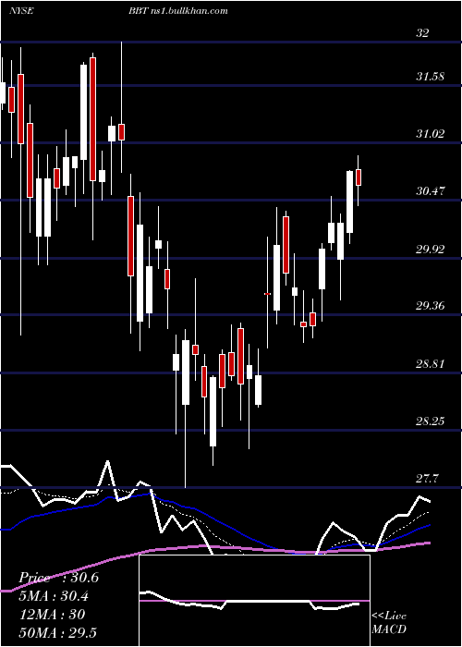462x647 pixels.
Task: Click the 12MA : 30 readout
Action: click(x=52, y=615)
